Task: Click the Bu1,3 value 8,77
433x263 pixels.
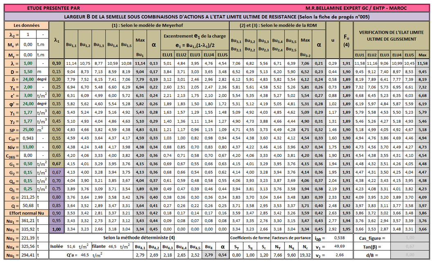Action: click(99, 63)
